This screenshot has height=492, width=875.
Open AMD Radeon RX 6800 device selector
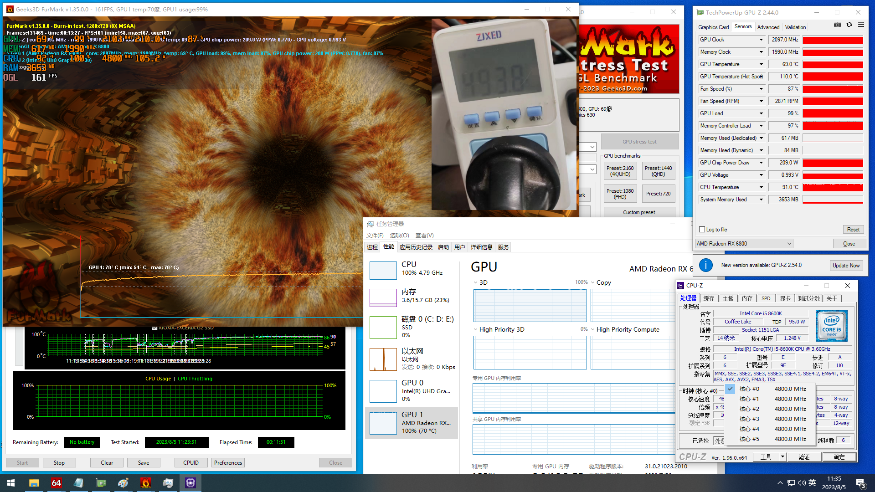(x=744, y=244)
